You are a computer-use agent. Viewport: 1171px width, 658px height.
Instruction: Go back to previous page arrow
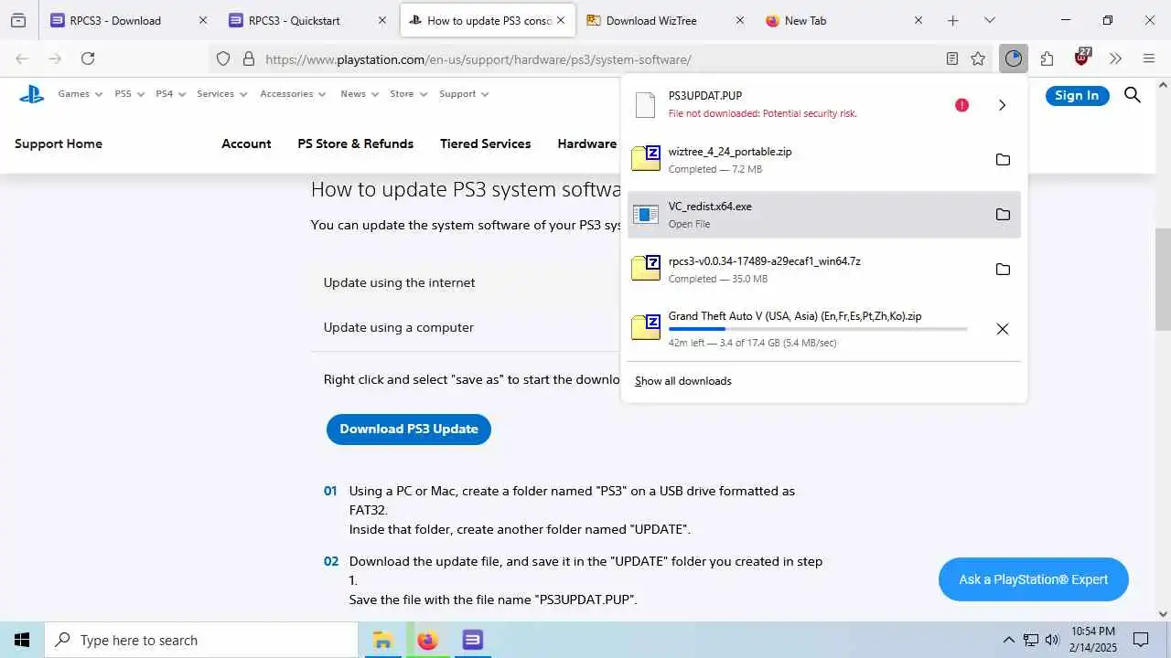pos(22,58)
